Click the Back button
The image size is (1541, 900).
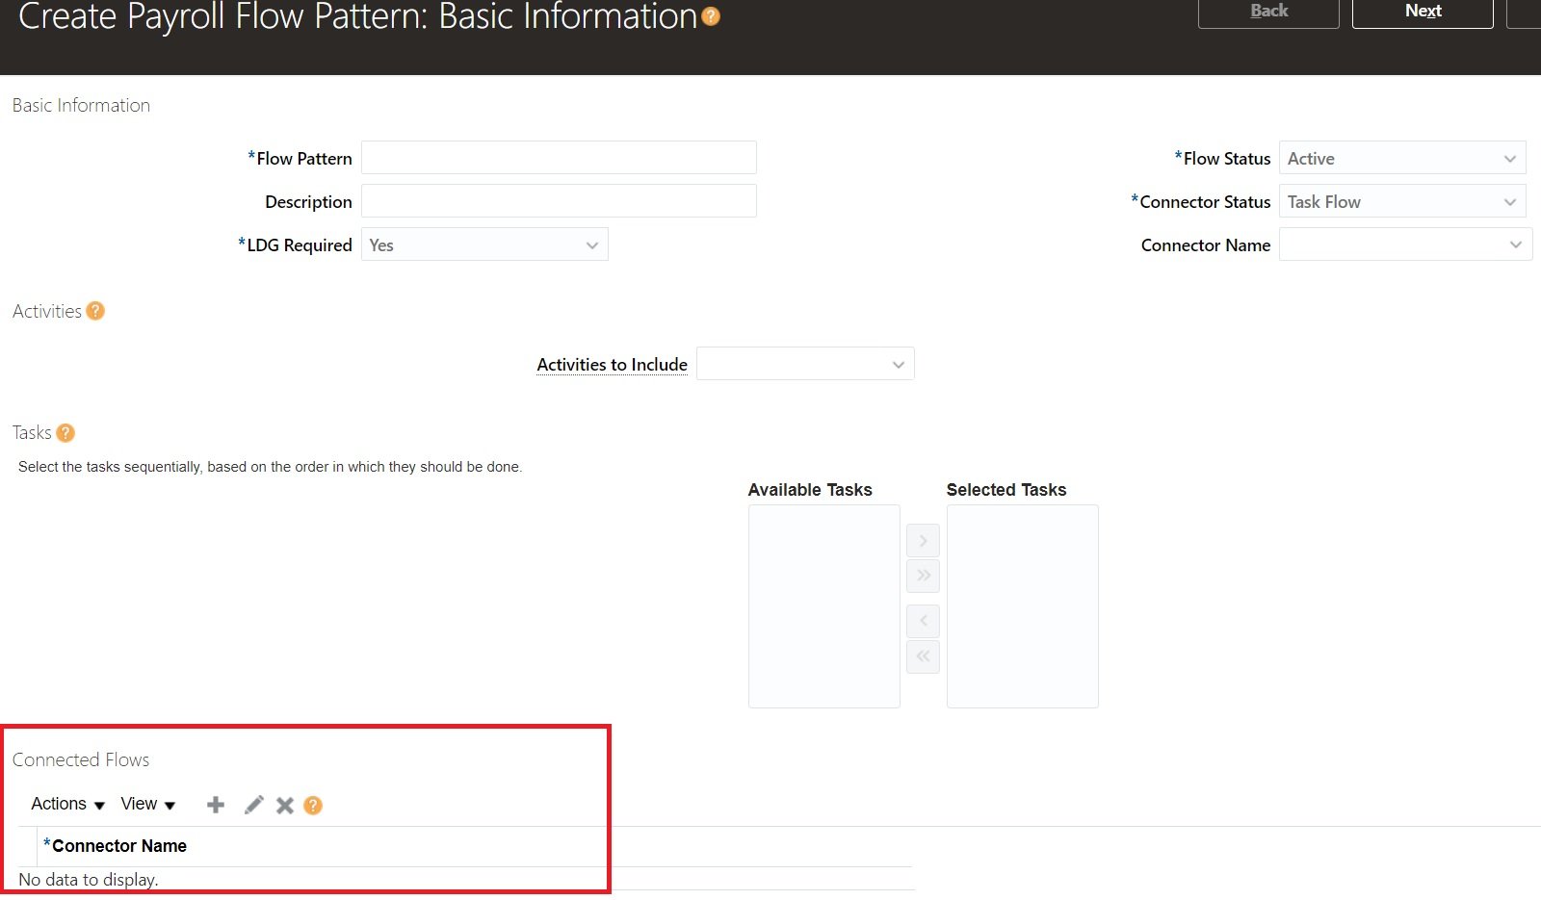[1268, 12]
